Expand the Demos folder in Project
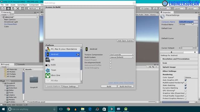This screenshot has height=112, width=200. 5,86
